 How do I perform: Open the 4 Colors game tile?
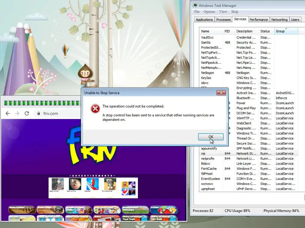point(164,210)
